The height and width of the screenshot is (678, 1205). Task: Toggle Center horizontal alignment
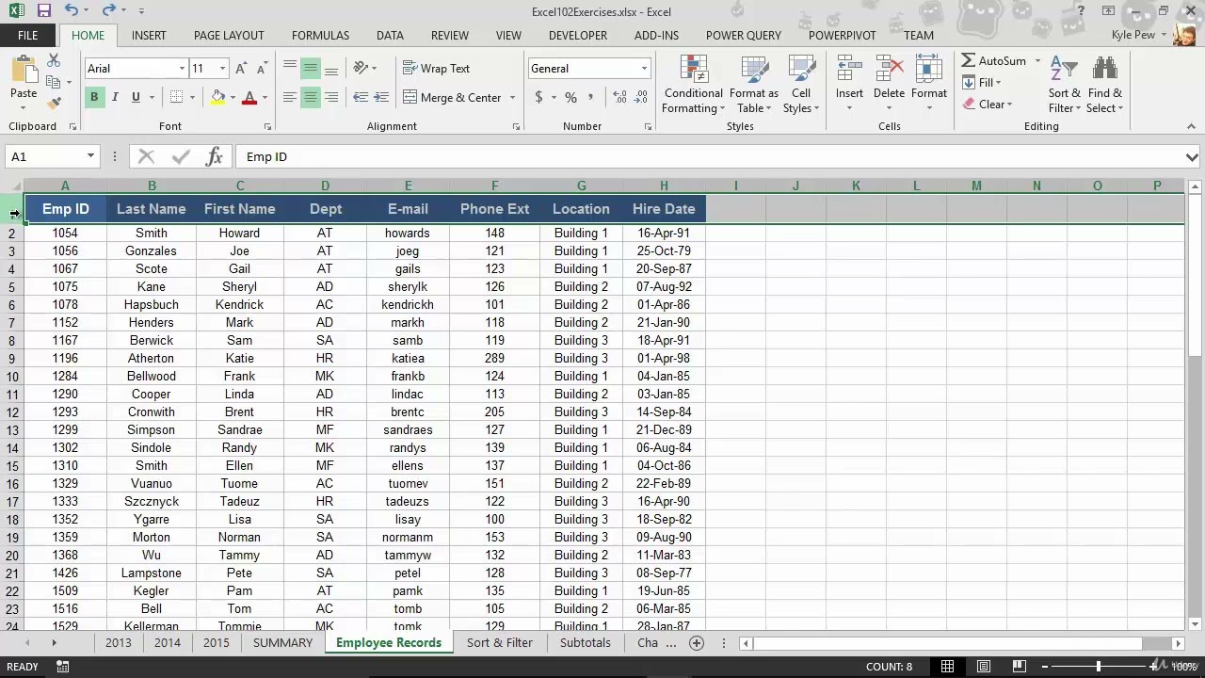click(x=310, y=97)
